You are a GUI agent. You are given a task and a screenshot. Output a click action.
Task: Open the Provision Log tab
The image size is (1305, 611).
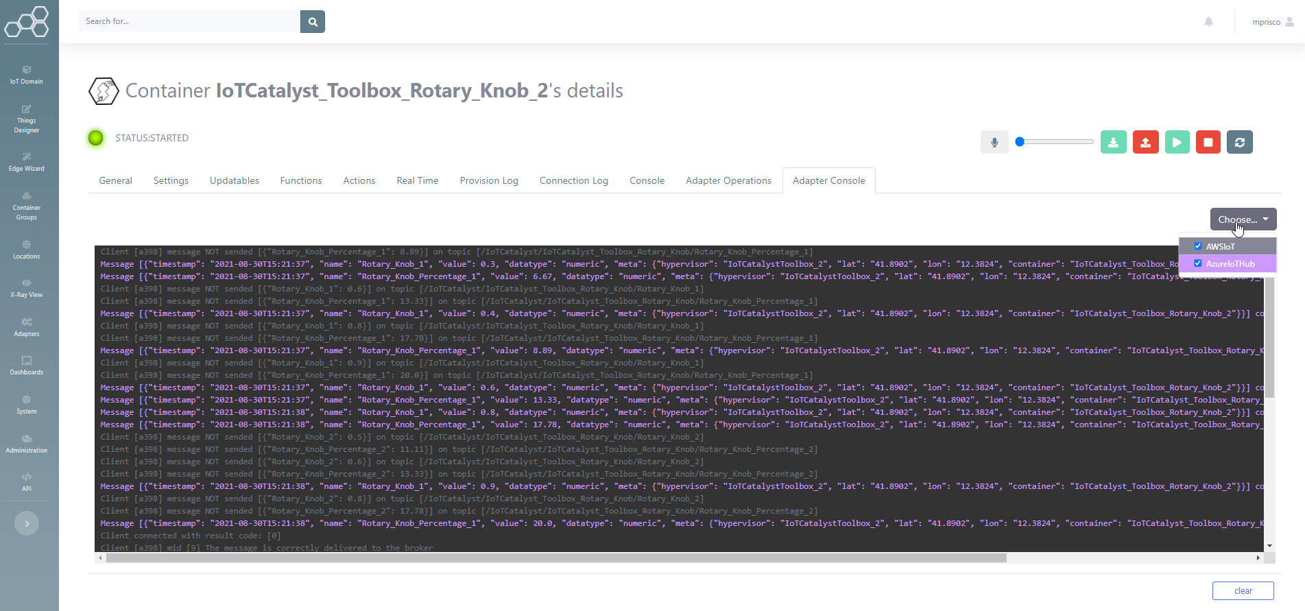tap(489, 180)
